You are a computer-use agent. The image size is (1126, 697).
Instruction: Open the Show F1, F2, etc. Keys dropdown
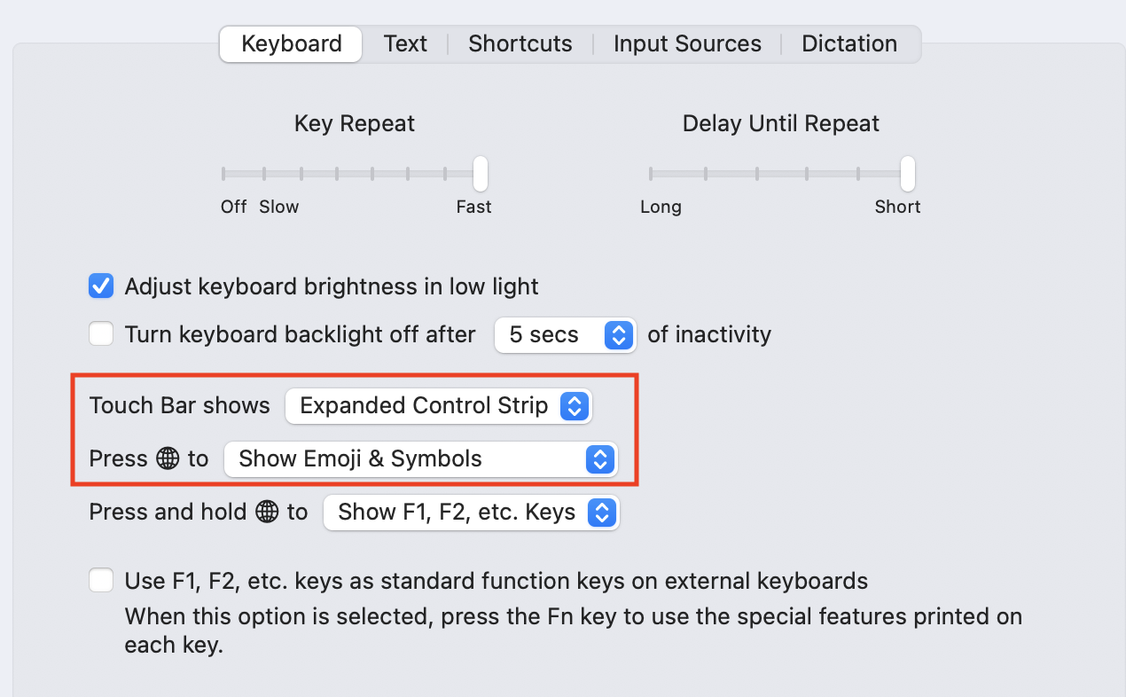(x=471, y=513)
